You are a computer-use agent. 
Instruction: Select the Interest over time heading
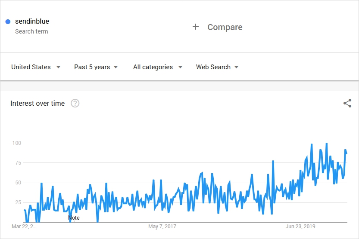(37, 103)
